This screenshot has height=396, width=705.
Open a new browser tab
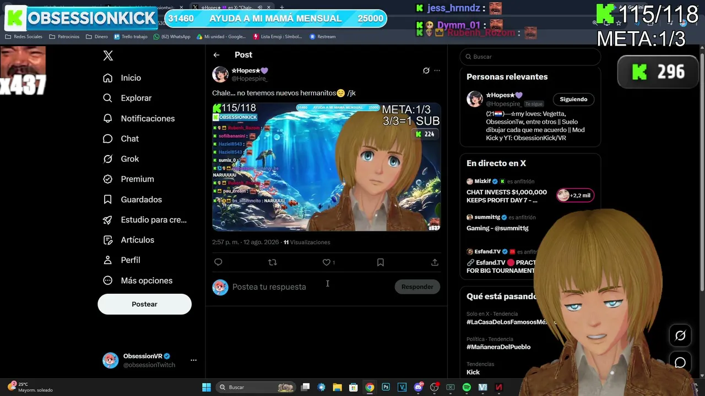(x=282, y=7)
